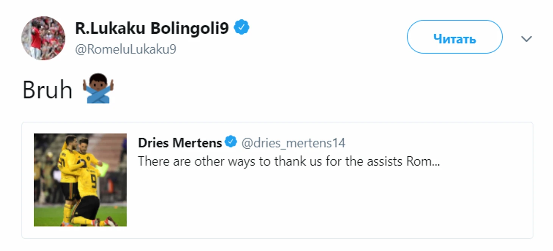The image size is (553, 251).
Task: Open the tweet options chevron menu
Action: (x=526, y=39)
